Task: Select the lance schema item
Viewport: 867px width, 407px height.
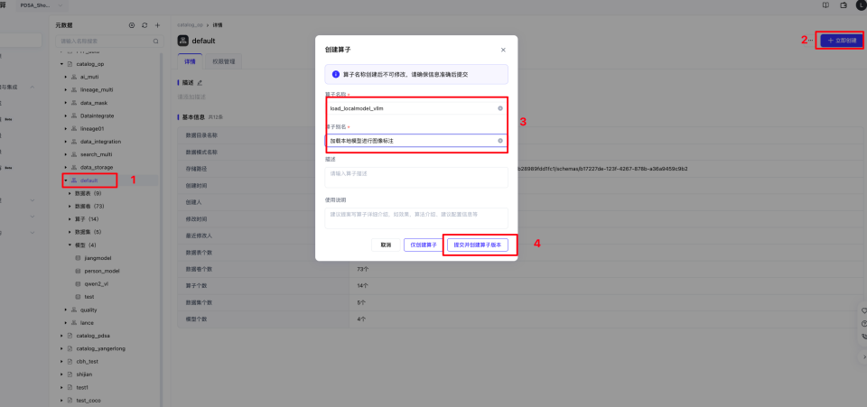Action: (x=87, y=322)
